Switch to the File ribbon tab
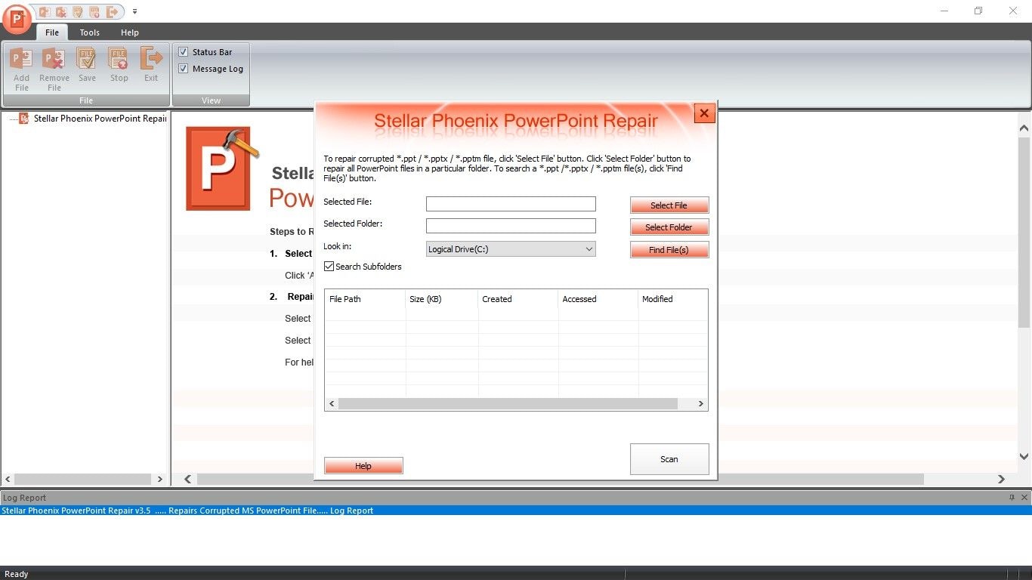 tap(52, 32)
